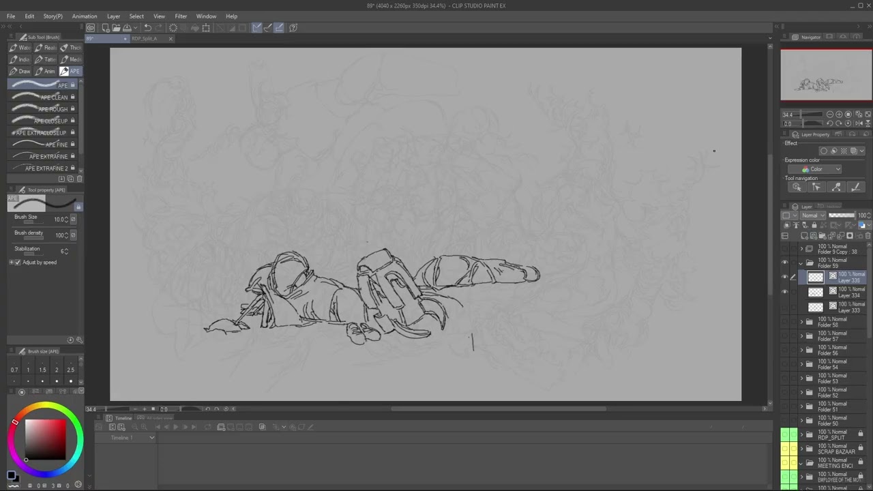
Task: Select the APE FINE brush
Action: (42, 144)
